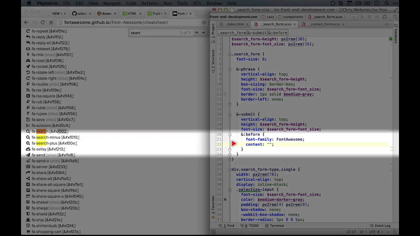Close the index.html editor tab

(246, 24)
